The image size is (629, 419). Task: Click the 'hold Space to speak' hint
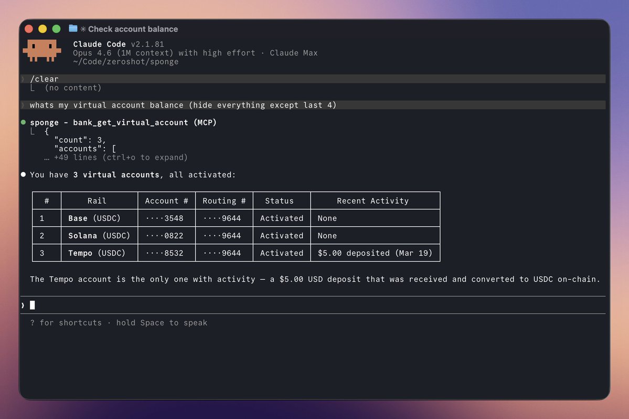(x=162, y=323)
